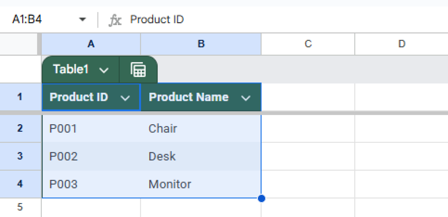
Task: Select row 2 header
Action: pos(20,128)
